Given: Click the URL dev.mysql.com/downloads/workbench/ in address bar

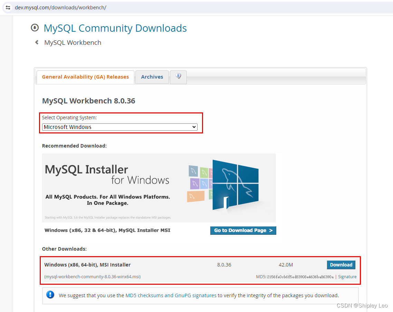Looking at the screenshot, I should click(x=60, y=8).
